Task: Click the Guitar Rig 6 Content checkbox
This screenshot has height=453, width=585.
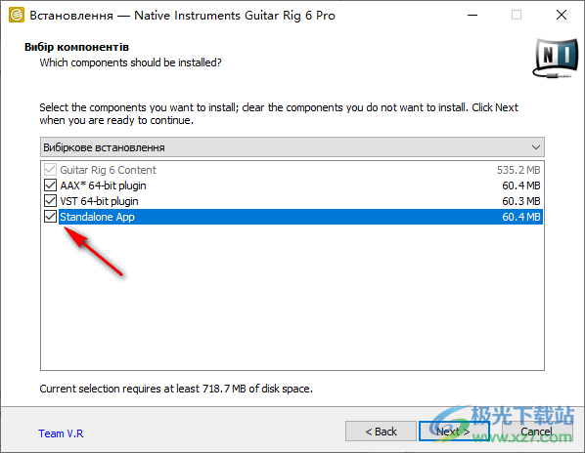Action: coord(50,170)
